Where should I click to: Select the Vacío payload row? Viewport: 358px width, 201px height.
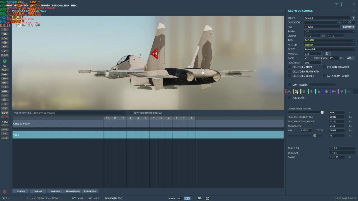point(148,135)
